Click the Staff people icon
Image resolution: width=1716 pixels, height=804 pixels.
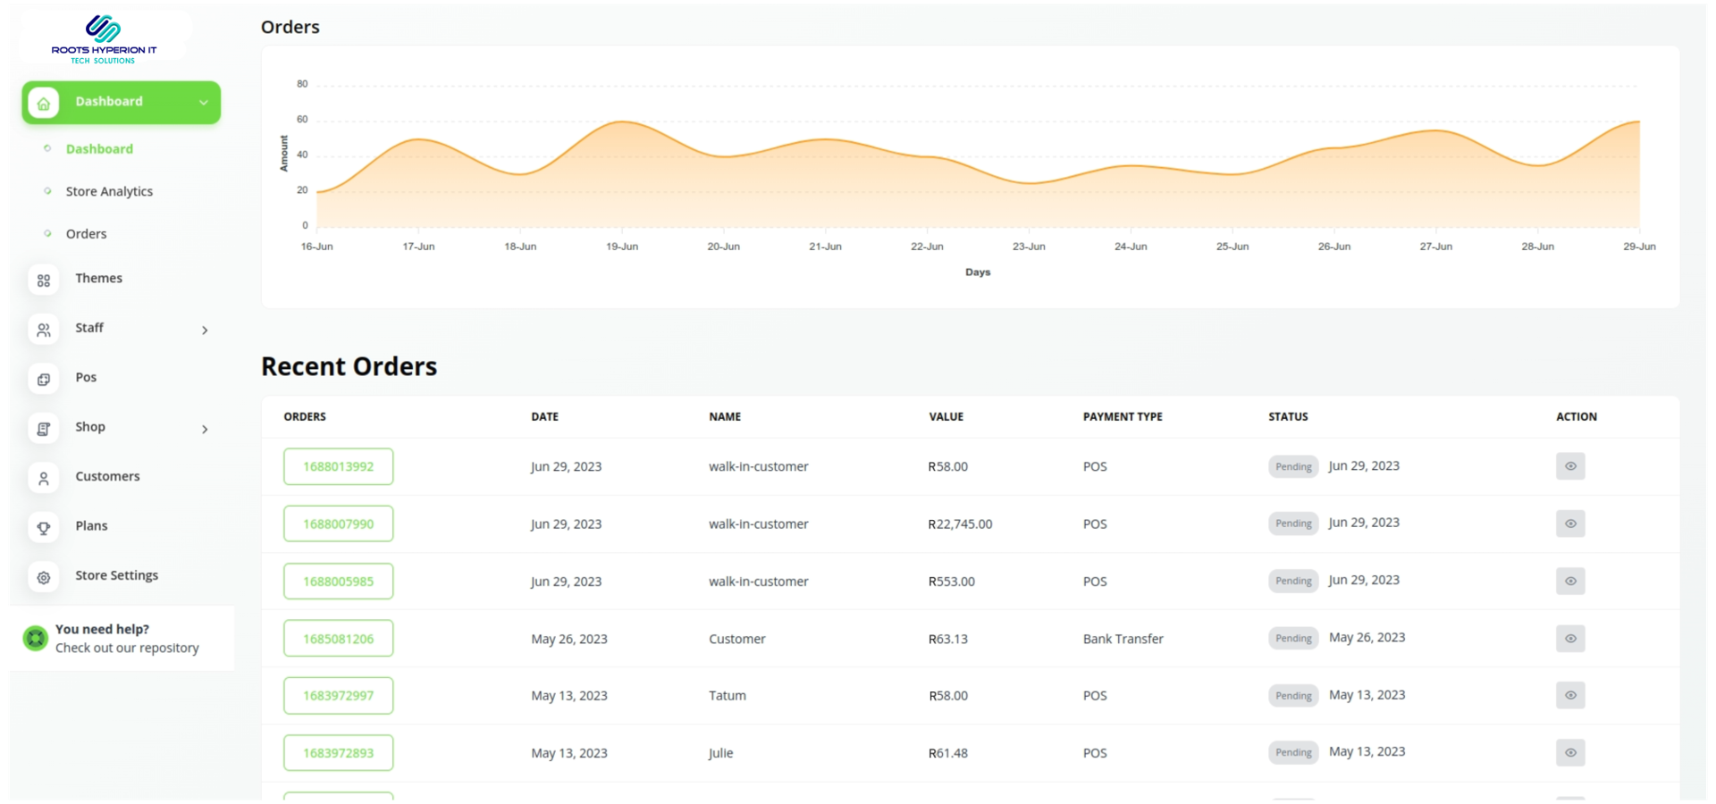pyautogui.click(x=44, y=331)
